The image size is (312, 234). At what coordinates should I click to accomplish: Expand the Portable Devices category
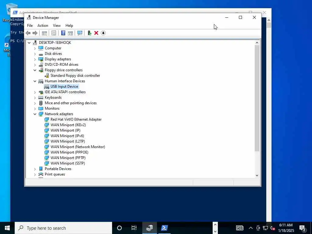coord(35,169)
